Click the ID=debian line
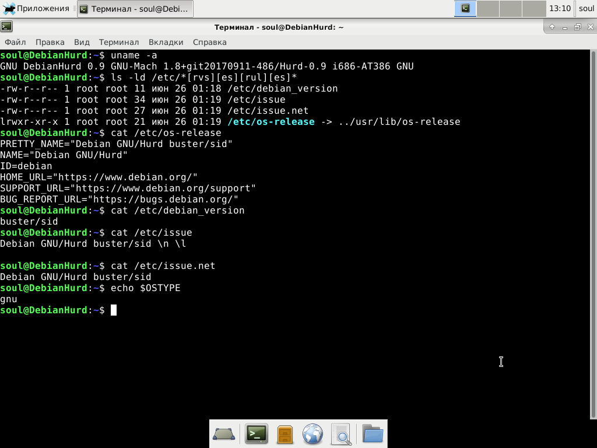 tap(26, 166)
